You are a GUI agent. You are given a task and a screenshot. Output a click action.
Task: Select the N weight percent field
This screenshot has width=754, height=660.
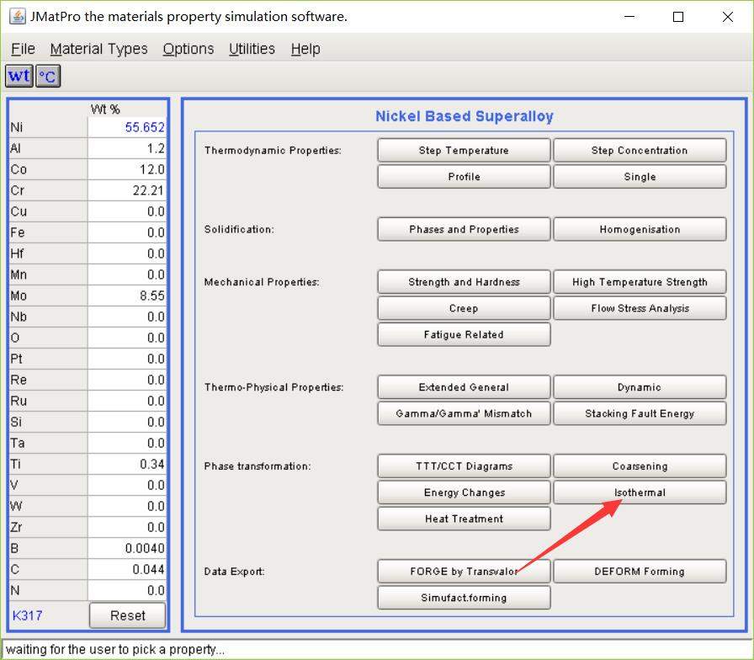coord(127,590)
